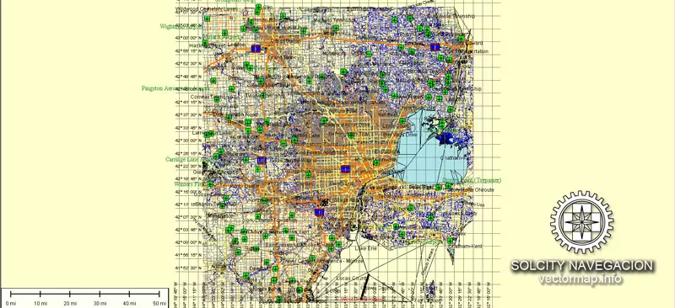Click the Interstate shield in central Detroit grid
675x308 pixels.
pos(345,169)
